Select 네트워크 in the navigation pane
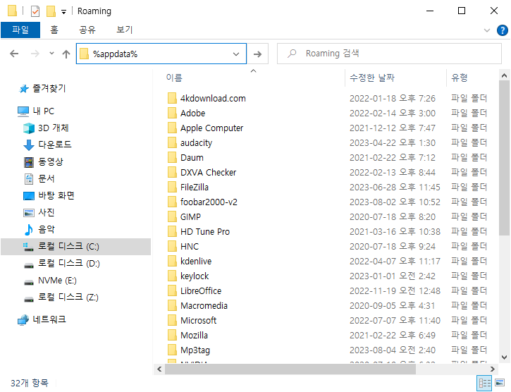511x392 pixels. [49, 319]
